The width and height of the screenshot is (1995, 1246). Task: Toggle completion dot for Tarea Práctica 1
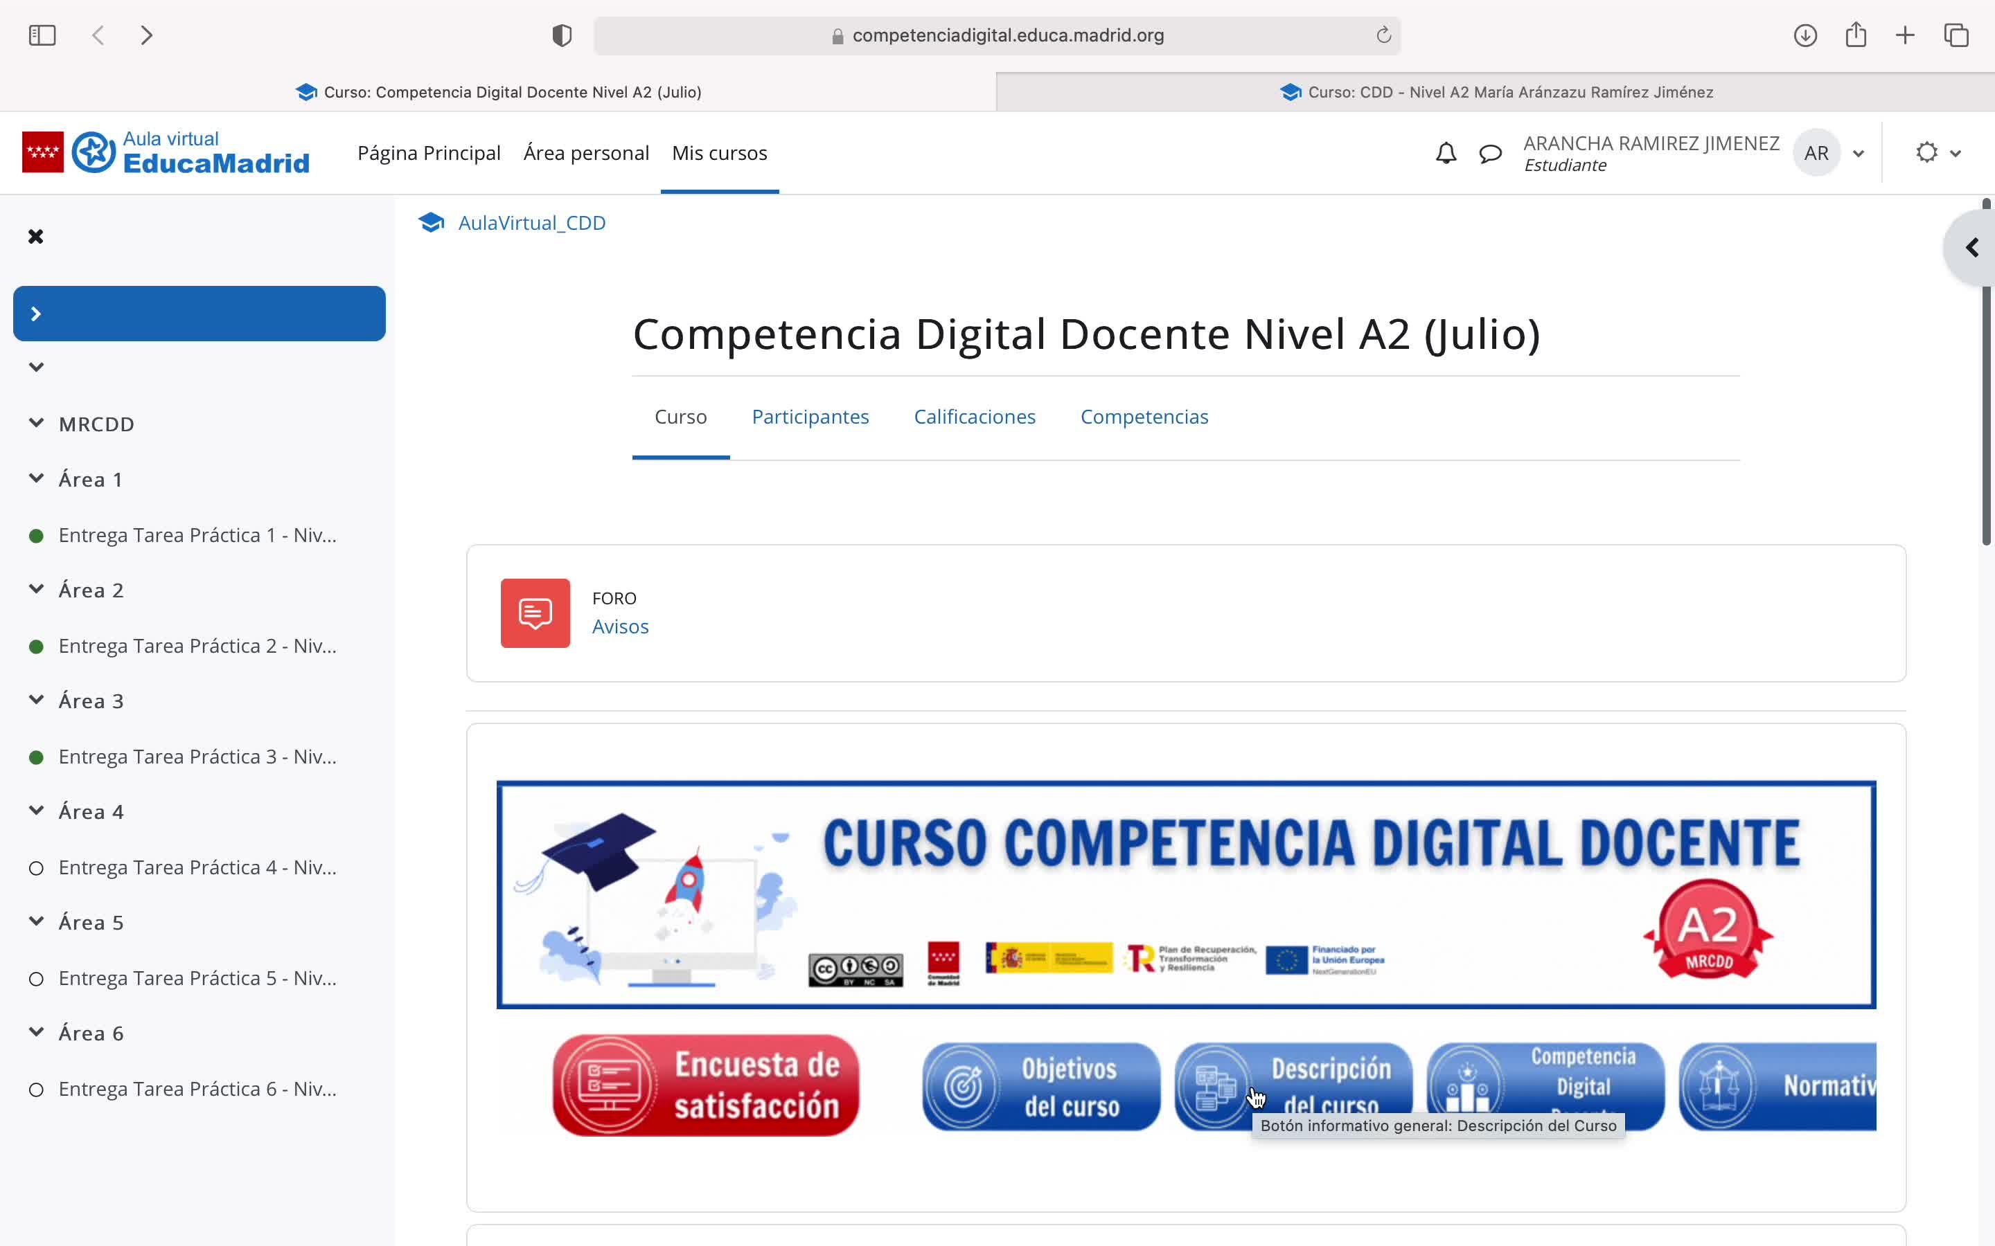point(36,536)
